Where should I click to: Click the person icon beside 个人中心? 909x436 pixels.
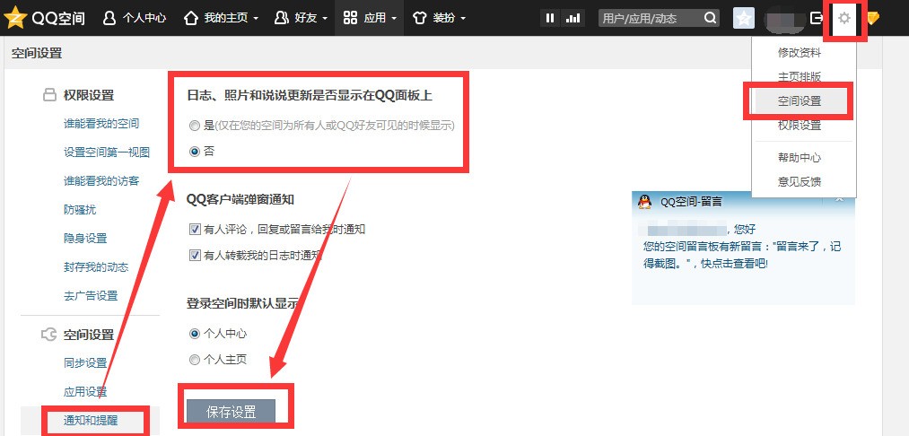point(109,18)
